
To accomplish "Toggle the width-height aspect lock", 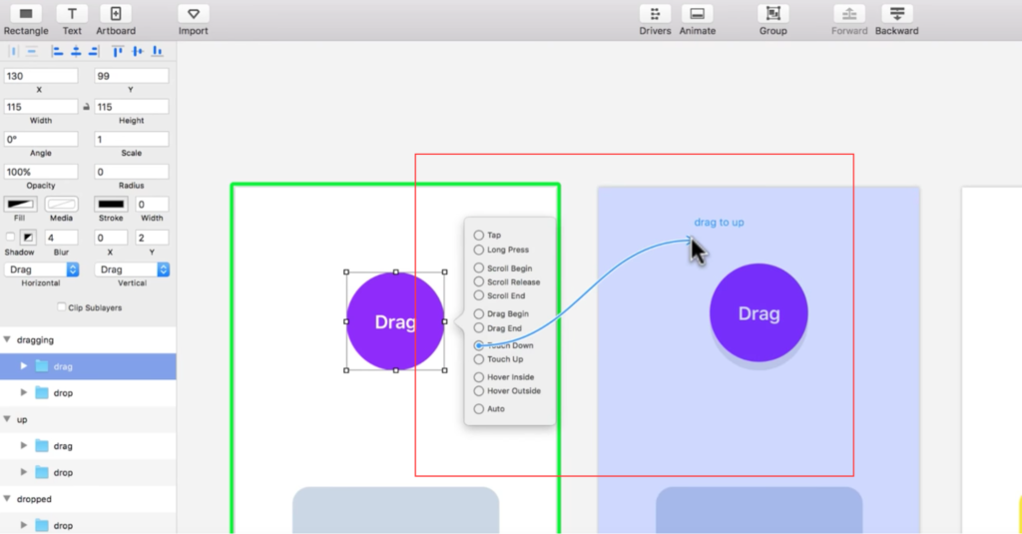I will coord(86,106).
